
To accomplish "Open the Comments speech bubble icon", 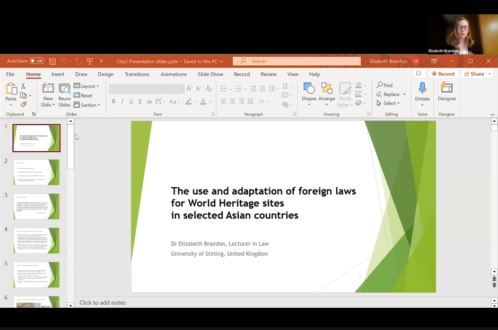I will (418, 74).
